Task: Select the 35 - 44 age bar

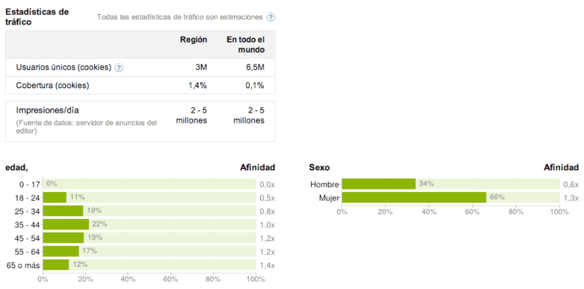Action: [66, 224]
